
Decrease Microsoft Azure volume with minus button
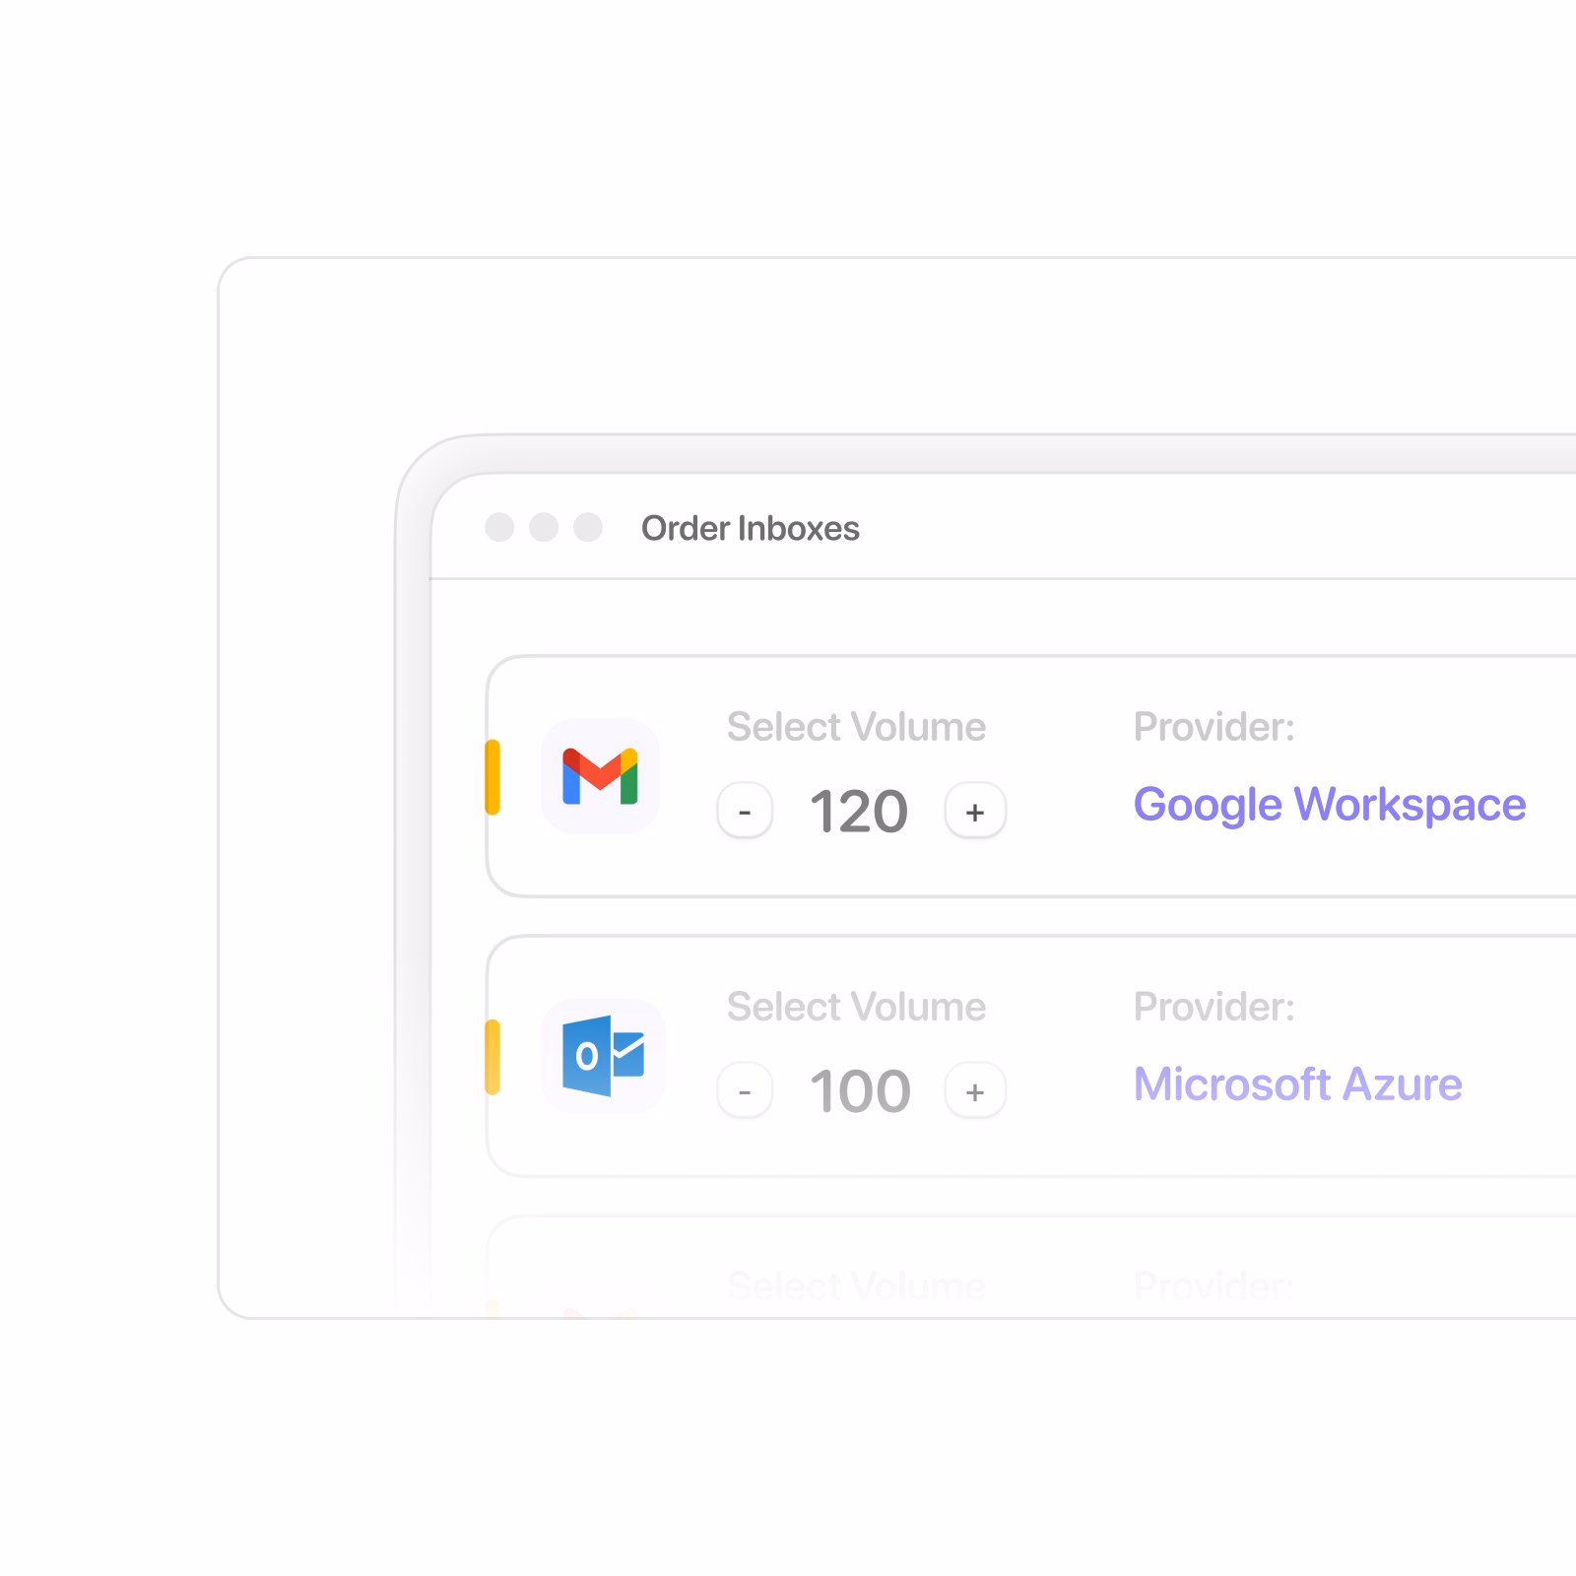(745, 1091)
